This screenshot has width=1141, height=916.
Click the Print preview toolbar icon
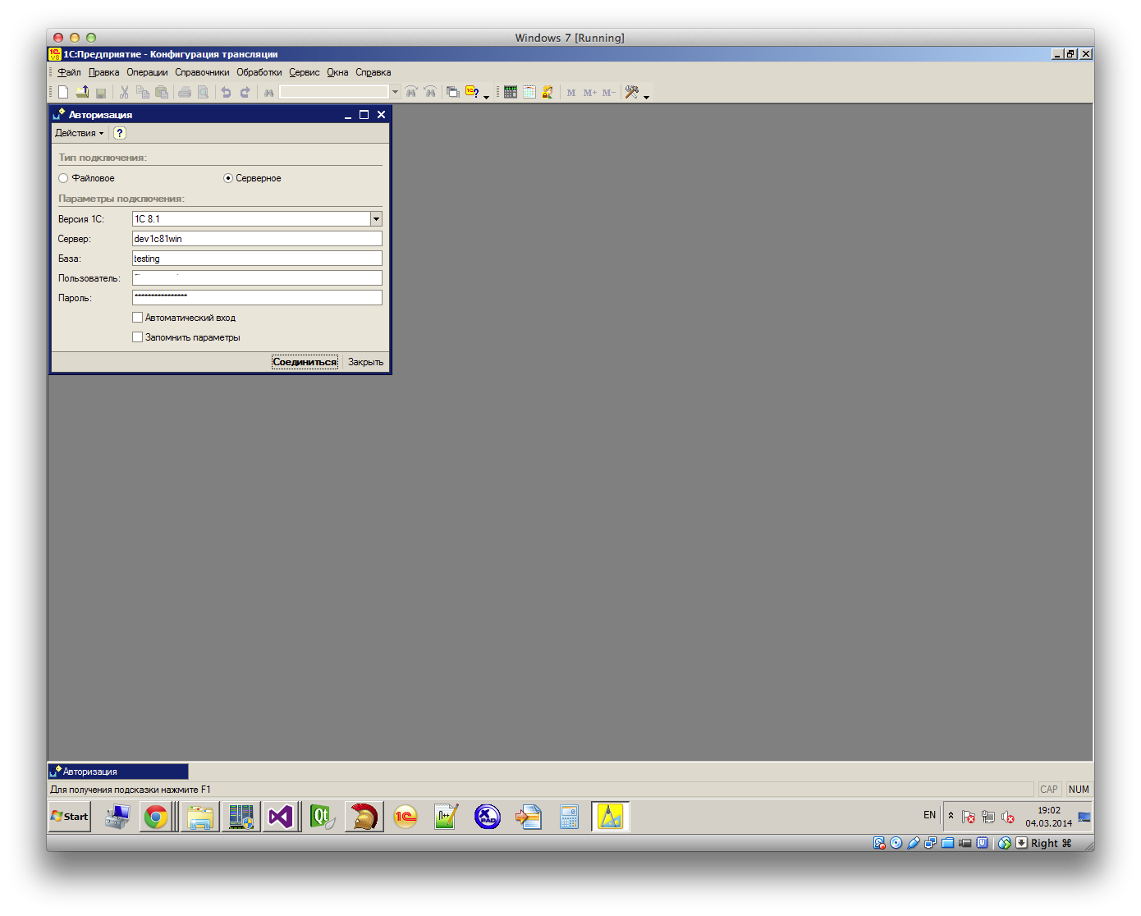coord(203,92)
